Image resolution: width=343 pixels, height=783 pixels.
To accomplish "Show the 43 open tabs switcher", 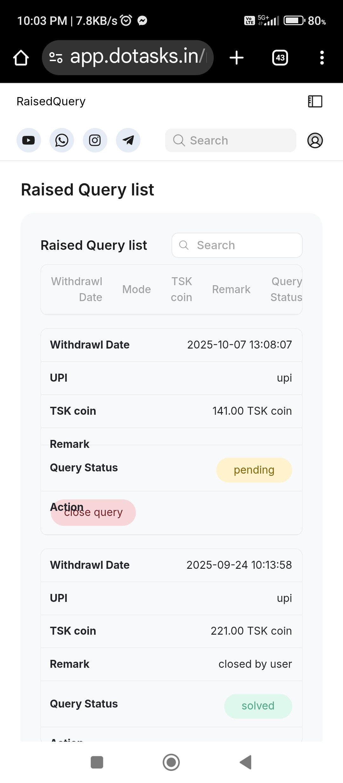I will point(280,58).
